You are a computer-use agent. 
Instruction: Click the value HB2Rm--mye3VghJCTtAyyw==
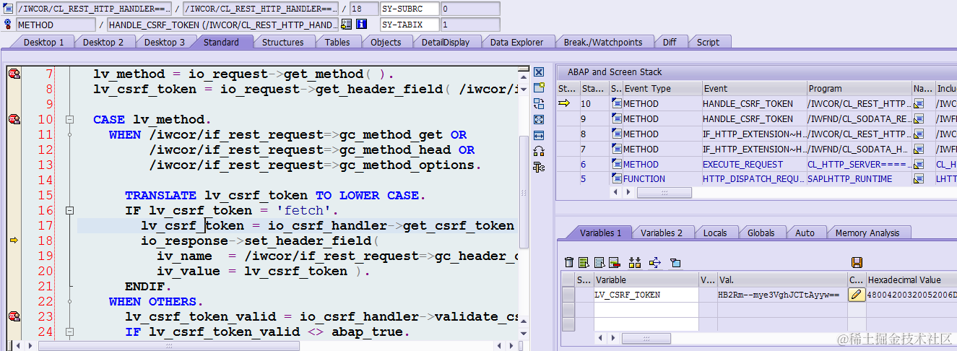[x=779, y=295]
